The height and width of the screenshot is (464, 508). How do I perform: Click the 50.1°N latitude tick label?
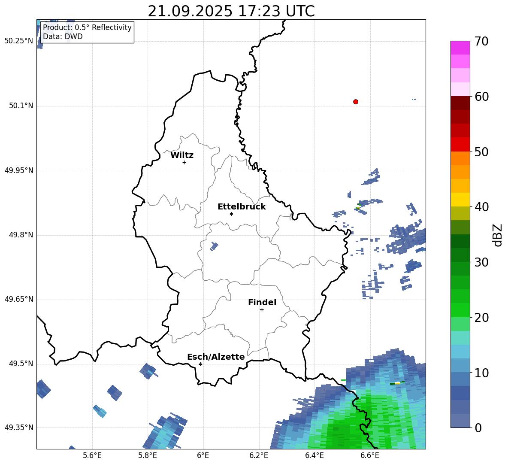[x=21, y=106]
